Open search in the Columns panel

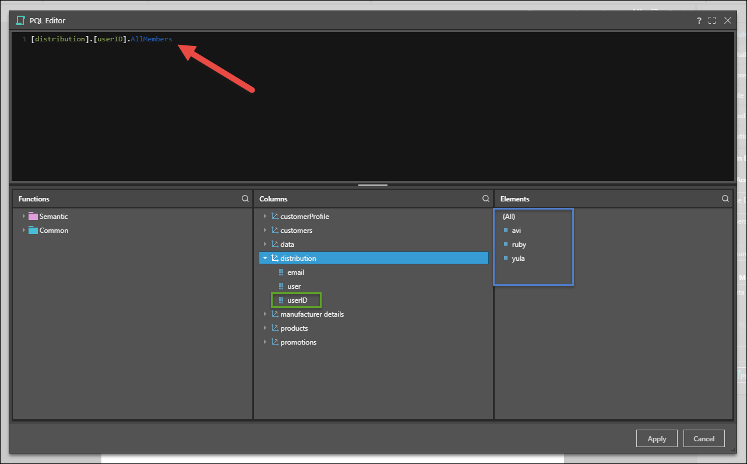coord(486,199)
